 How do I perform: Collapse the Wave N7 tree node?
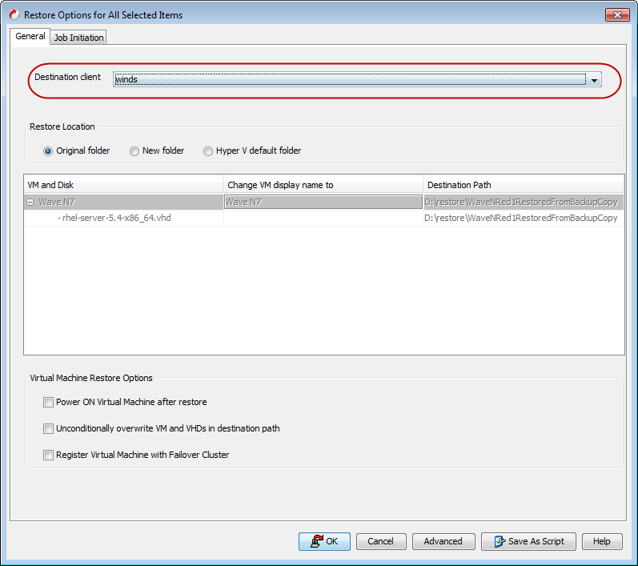click(x=30, y=203)
